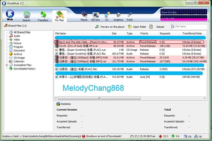Expand the Incomplete Files node
Screen dimensions: 212x141
tap(7, 65)
